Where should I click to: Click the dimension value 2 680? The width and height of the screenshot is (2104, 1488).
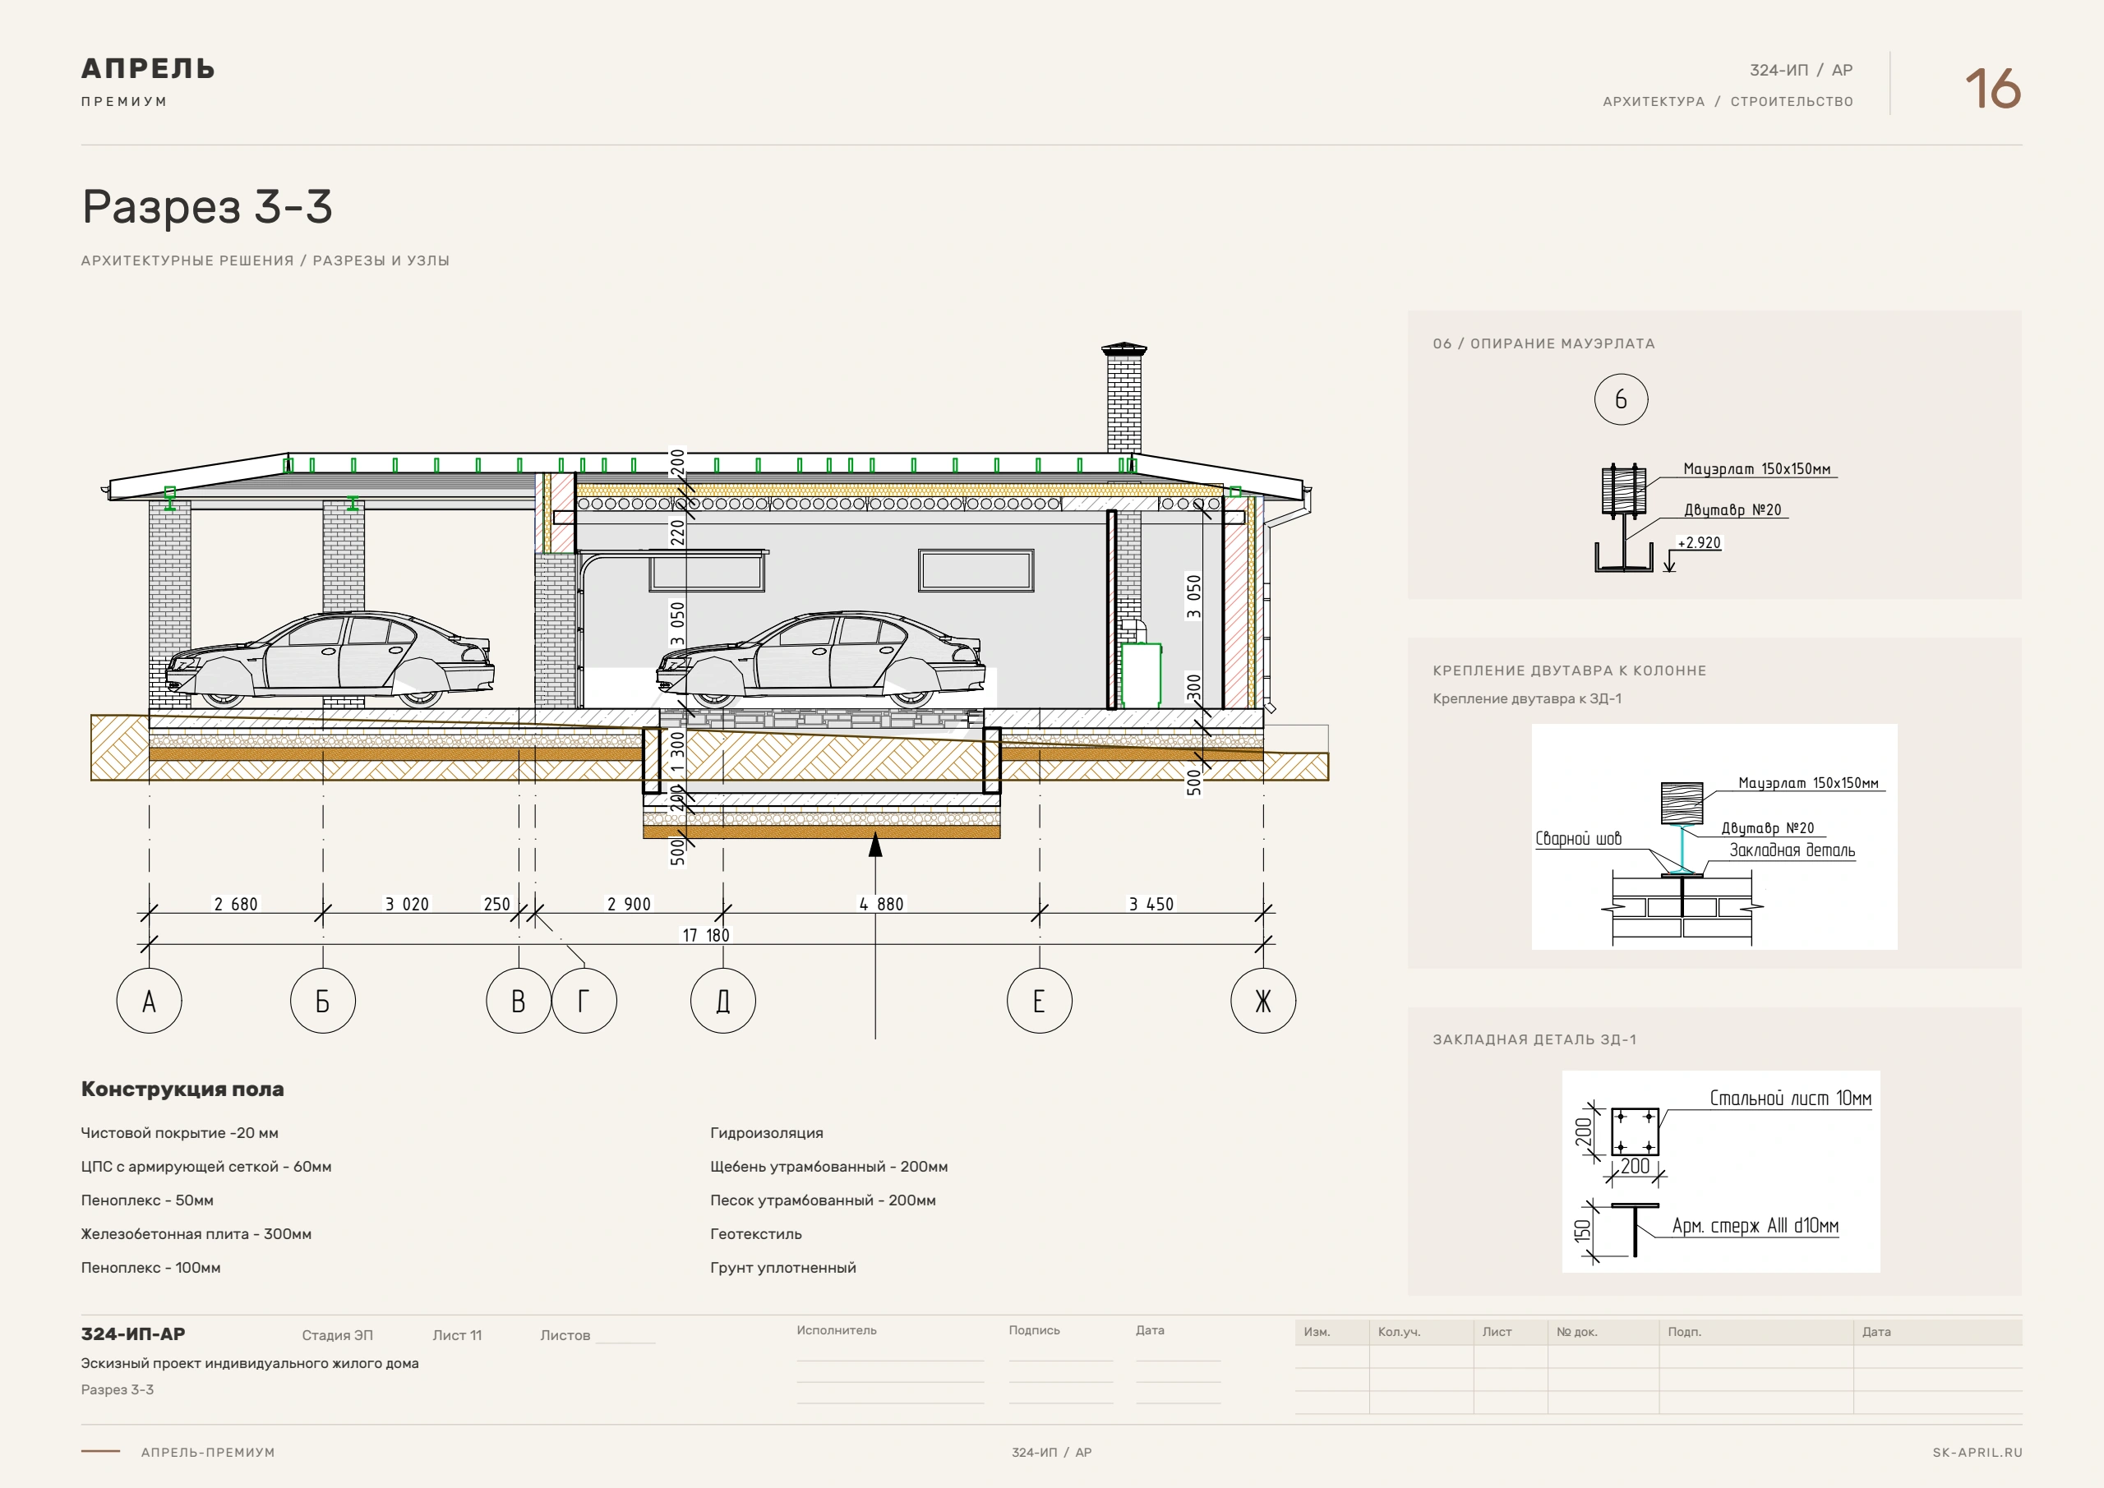[x=236, y=904]
